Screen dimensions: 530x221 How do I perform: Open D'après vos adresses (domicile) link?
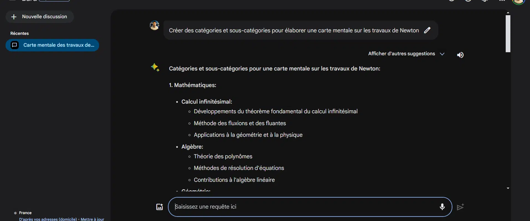pyautogui.click(x=48, y=219)
